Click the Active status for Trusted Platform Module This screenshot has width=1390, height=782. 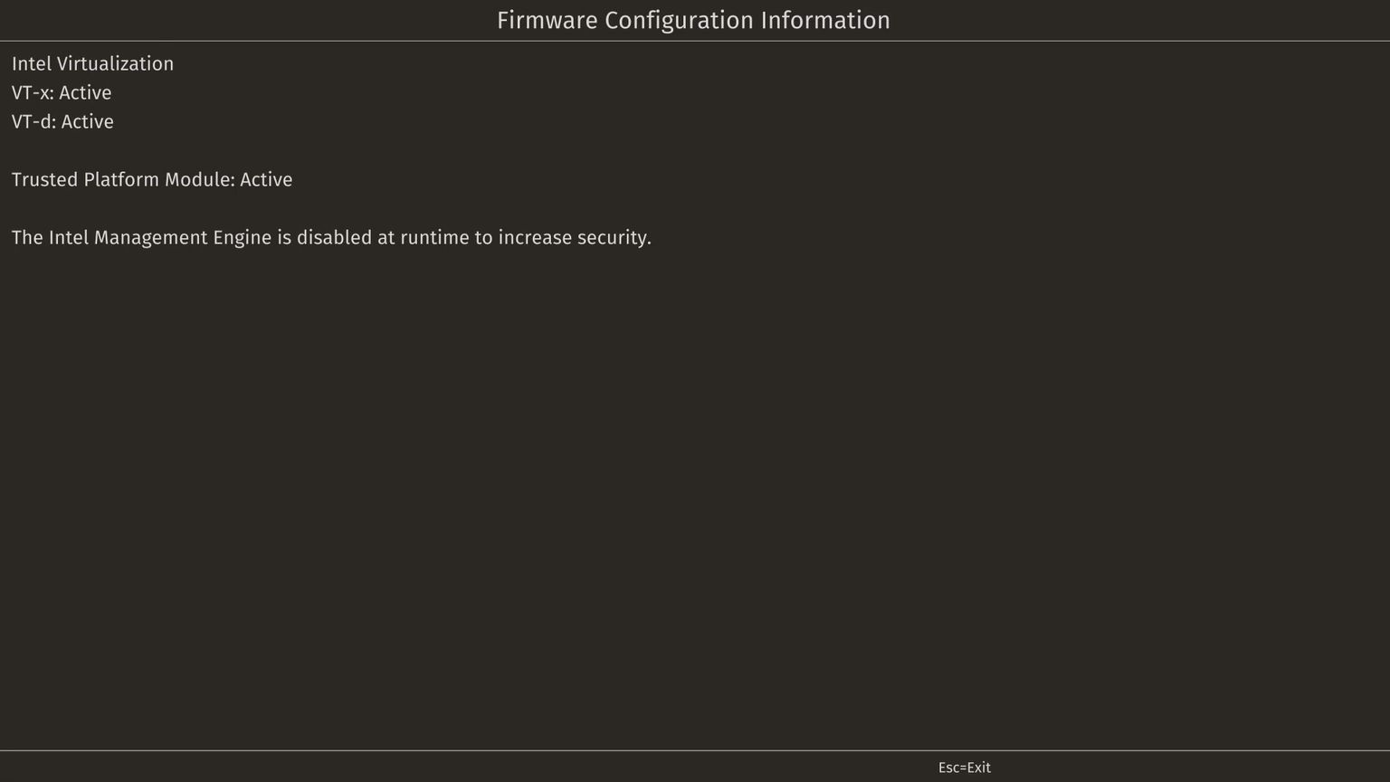tap(266, 179)
